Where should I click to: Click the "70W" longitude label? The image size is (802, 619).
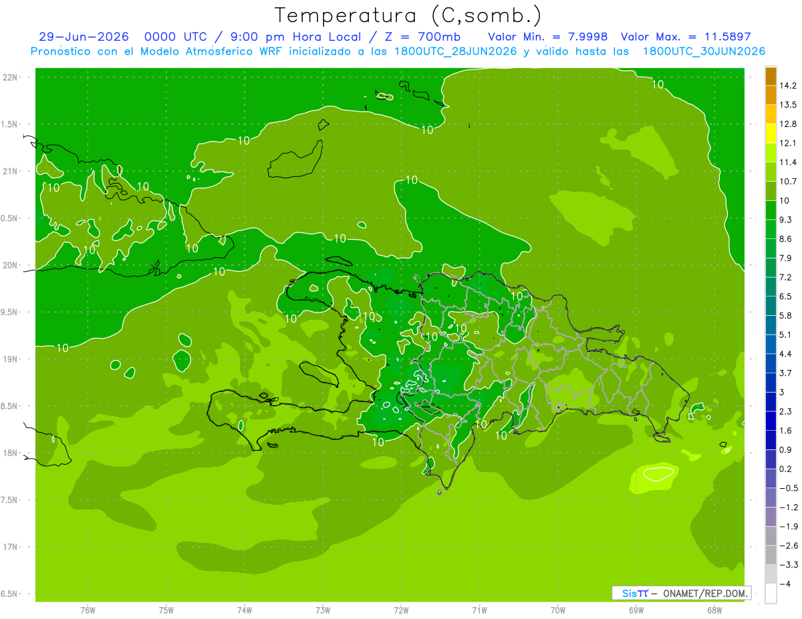coord(557,610)
